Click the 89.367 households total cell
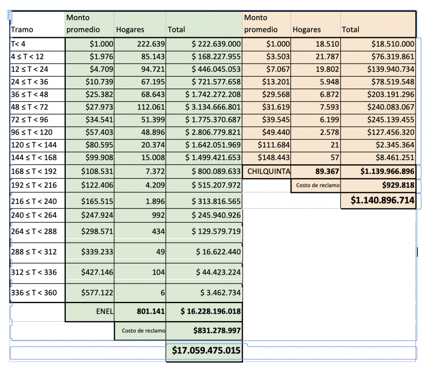The height and width of the screenshot is (371, 437). tap(316, 172)
